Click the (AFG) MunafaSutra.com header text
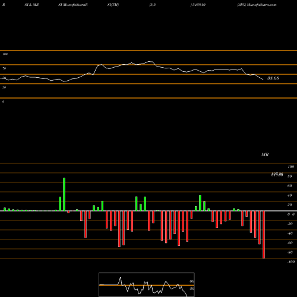The image size is (297, 297). click(257, 5)
